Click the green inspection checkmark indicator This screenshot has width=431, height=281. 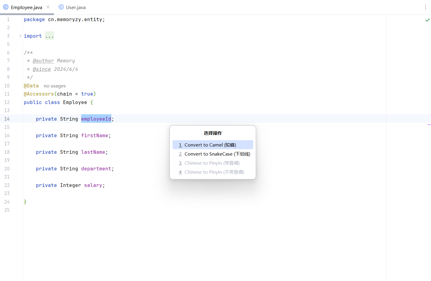coord(427,20)
